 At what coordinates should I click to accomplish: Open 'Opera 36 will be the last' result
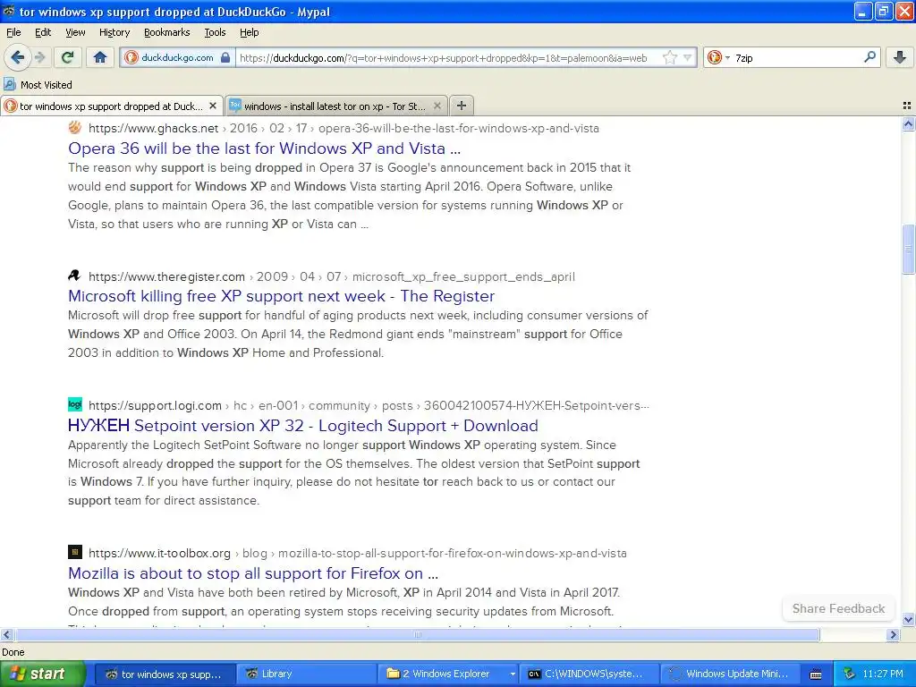264,148
